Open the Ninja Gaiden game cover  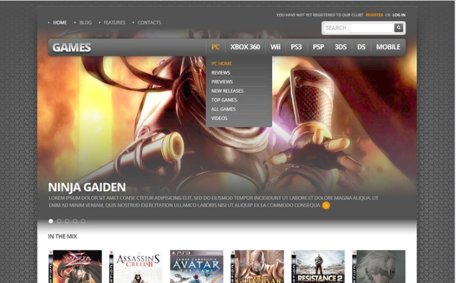click(x=75, y=267)
